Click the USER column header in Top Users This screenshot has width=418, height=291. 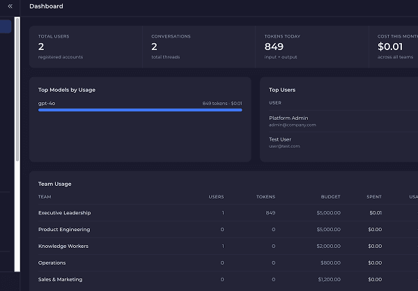(275, 102)
